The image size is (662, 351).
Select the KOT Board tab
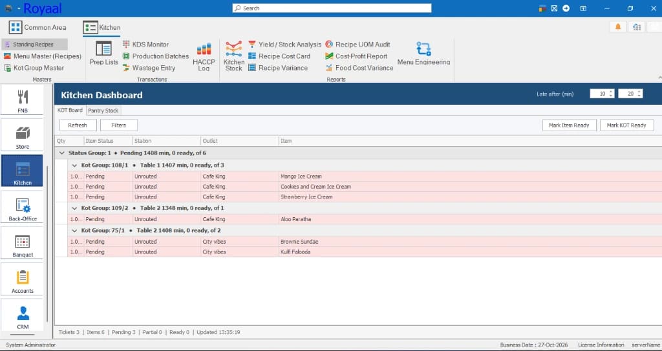tap(70, 111)
